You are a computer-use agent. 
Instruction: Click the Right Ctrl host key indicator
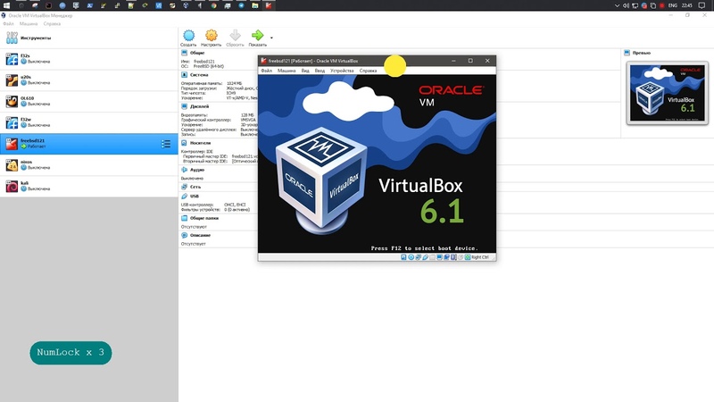coord(480,257)
